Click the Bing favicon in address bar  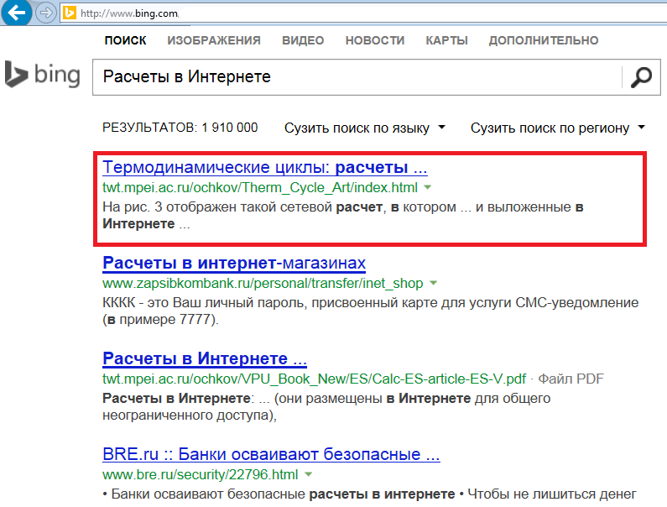tap(70, 13)
